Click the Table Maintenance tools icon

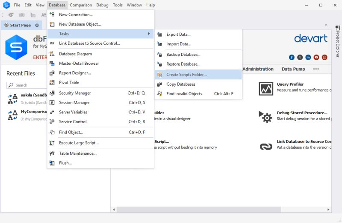click(x=52, y=153)
